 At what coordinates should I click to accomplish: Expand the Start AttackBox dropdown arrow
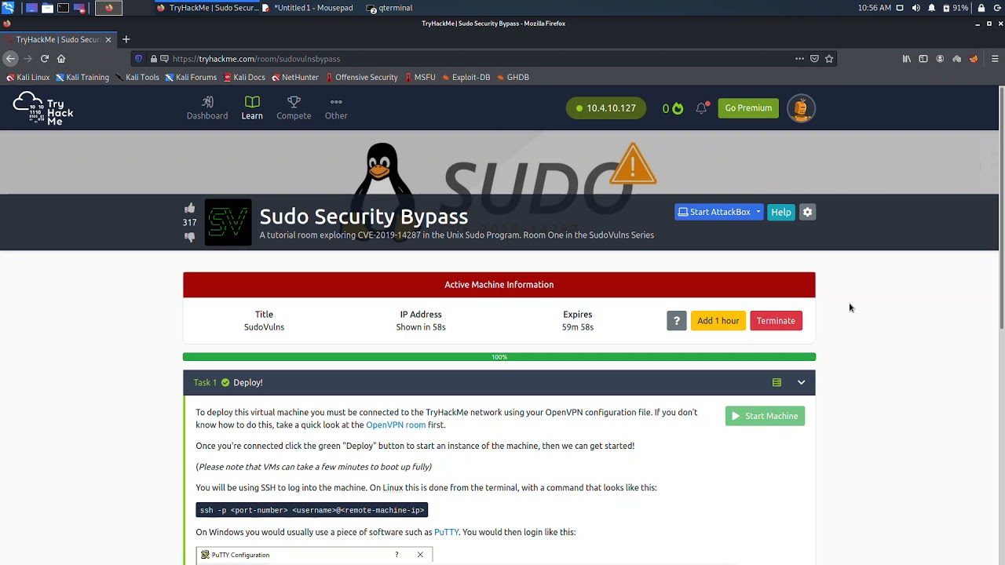[758, 212]
